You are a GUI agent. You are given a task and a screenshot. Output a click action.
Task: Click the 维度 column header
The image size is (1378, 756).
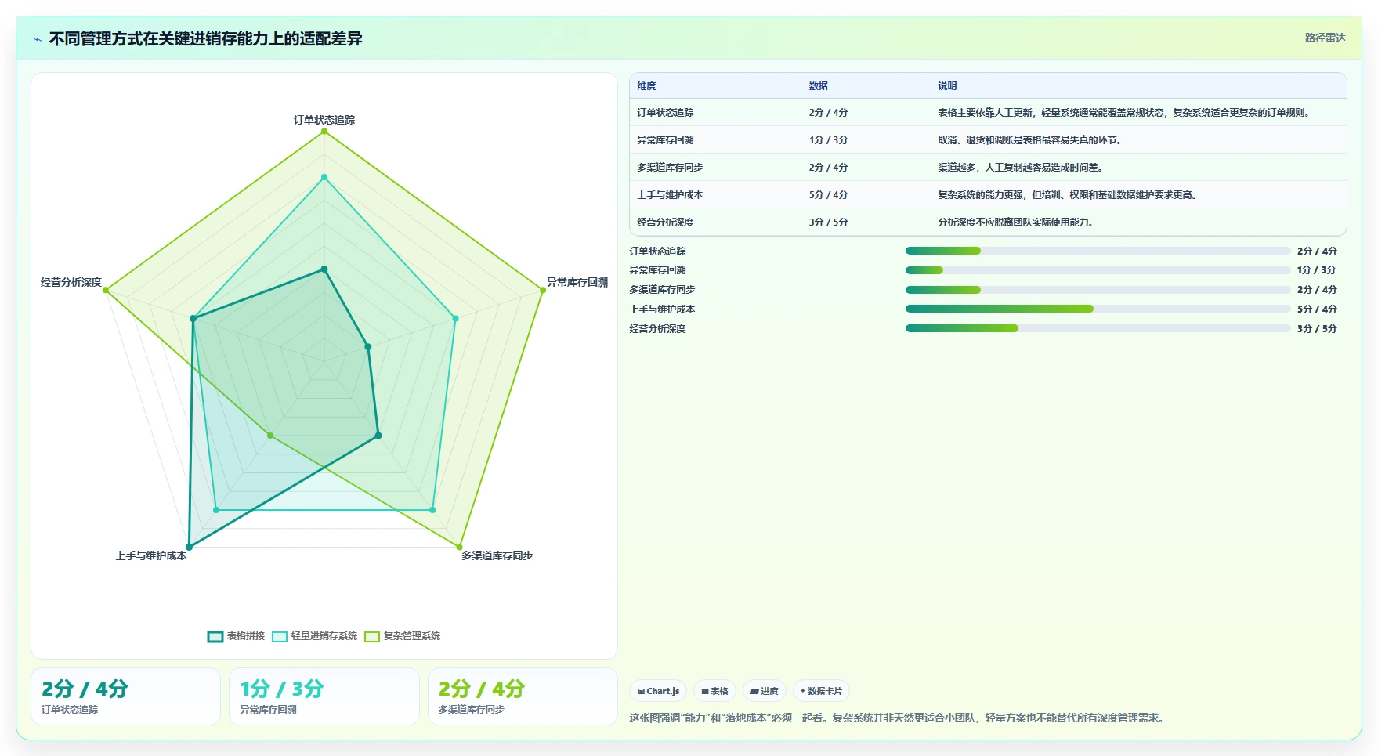646,86
